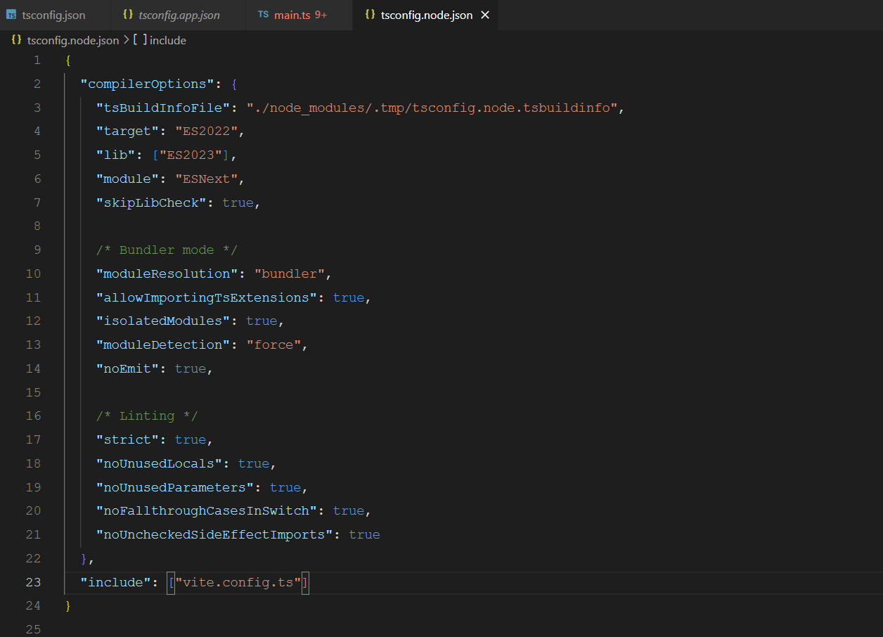Click the JSON braces icon in the breadcrumb
883x637 pixels.
[x=16, y=40]
